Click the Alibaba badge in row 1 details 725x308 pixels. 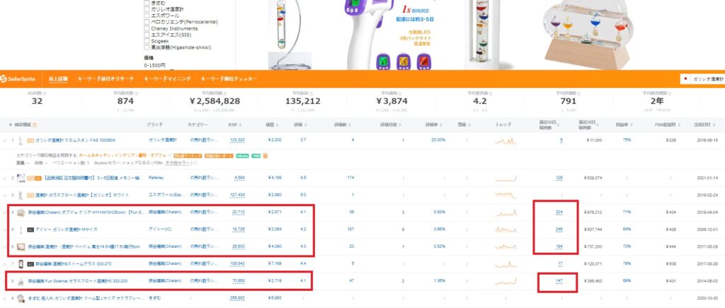[242, 156]
